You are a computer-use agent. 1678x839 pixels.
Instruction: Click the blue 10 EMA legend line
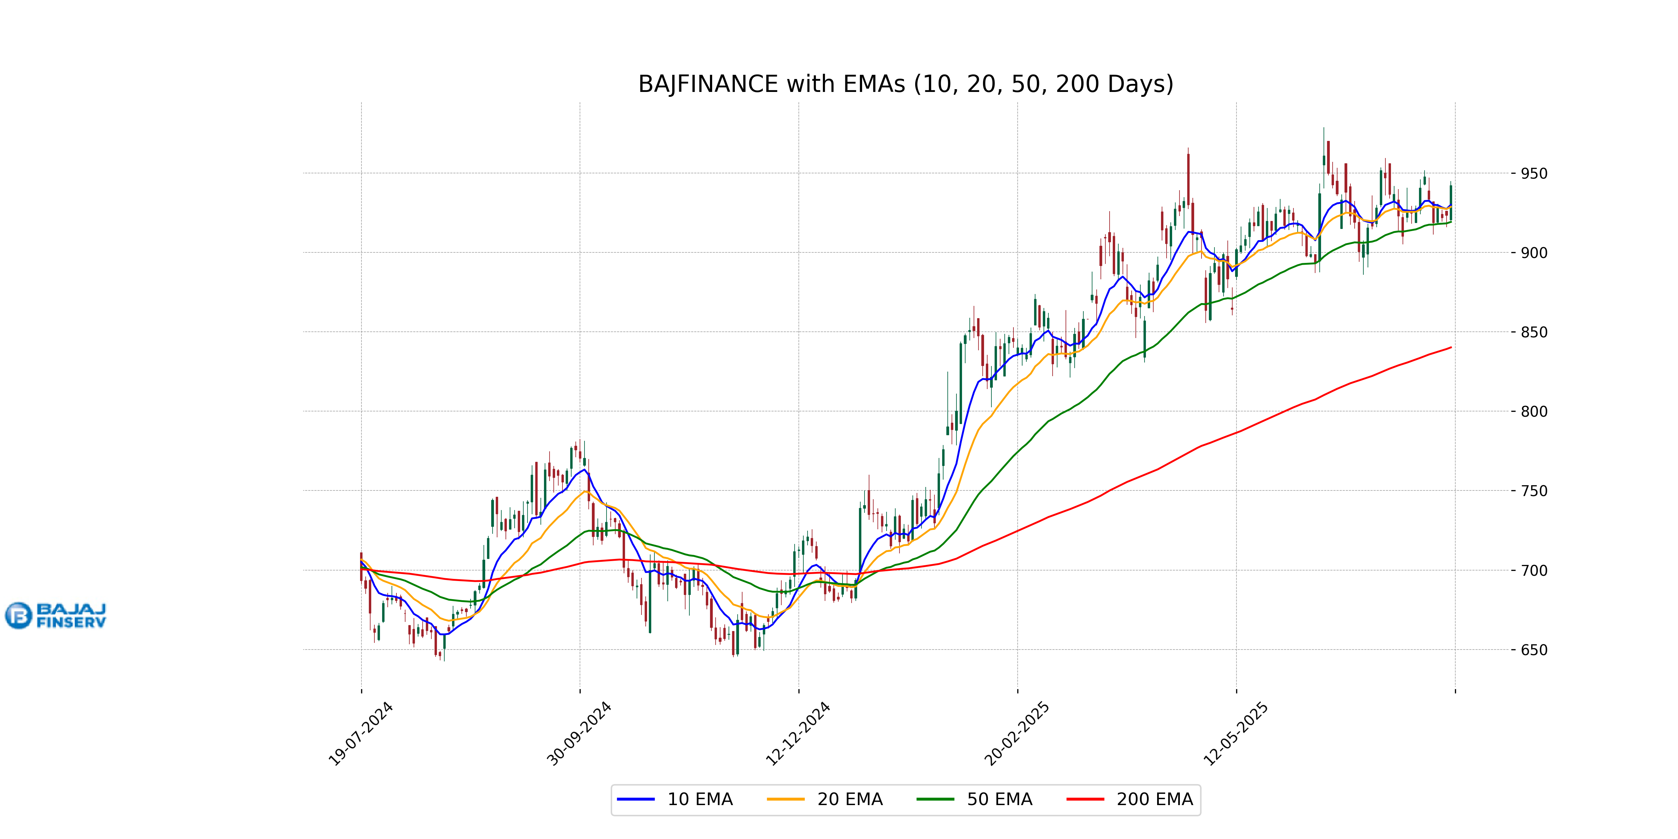(x=636, y=799)
